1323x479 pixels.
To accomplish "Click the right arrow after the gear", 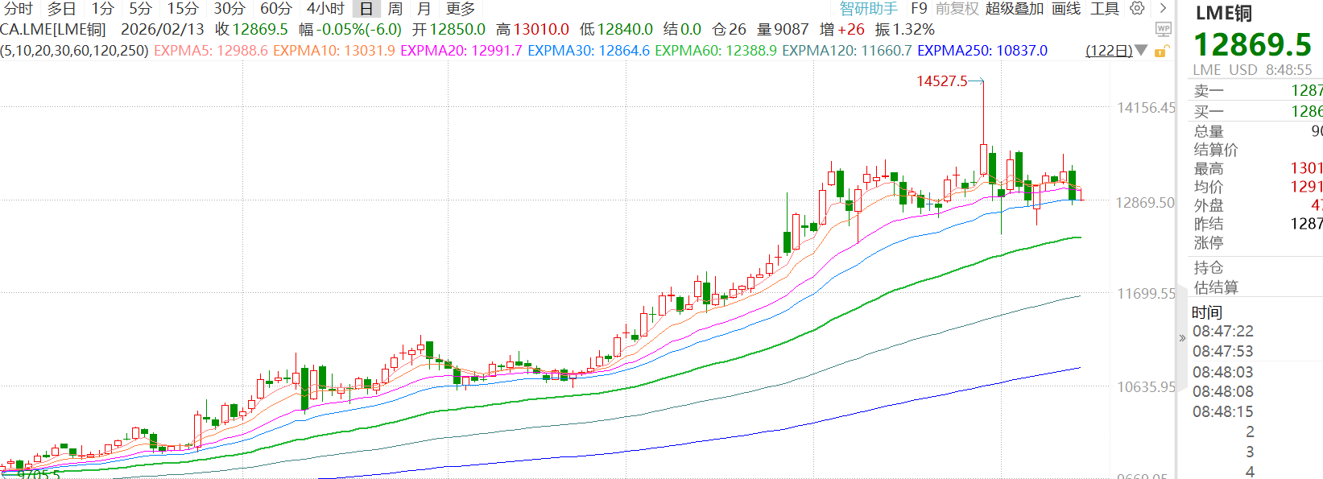I will tap(1163, 8).
